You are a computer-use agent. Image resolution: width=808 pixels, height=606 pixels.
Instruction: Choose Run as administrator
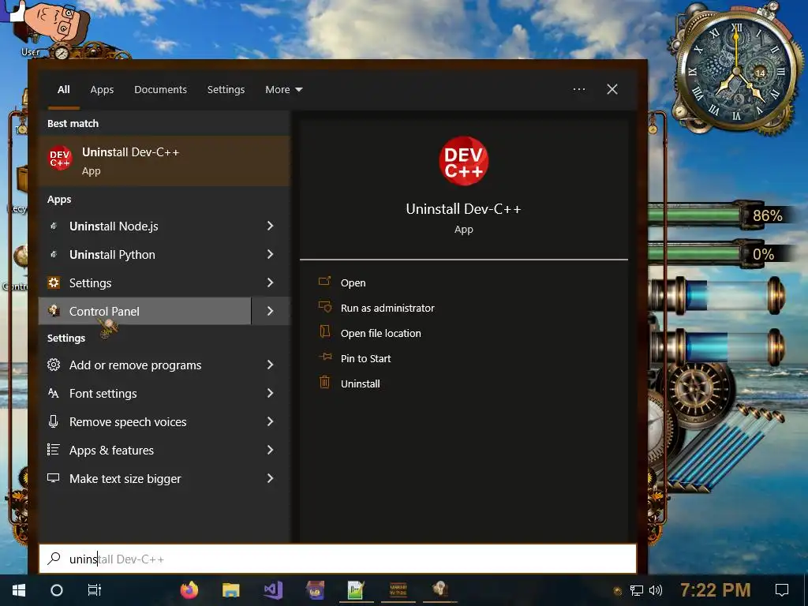coord(387,309)
